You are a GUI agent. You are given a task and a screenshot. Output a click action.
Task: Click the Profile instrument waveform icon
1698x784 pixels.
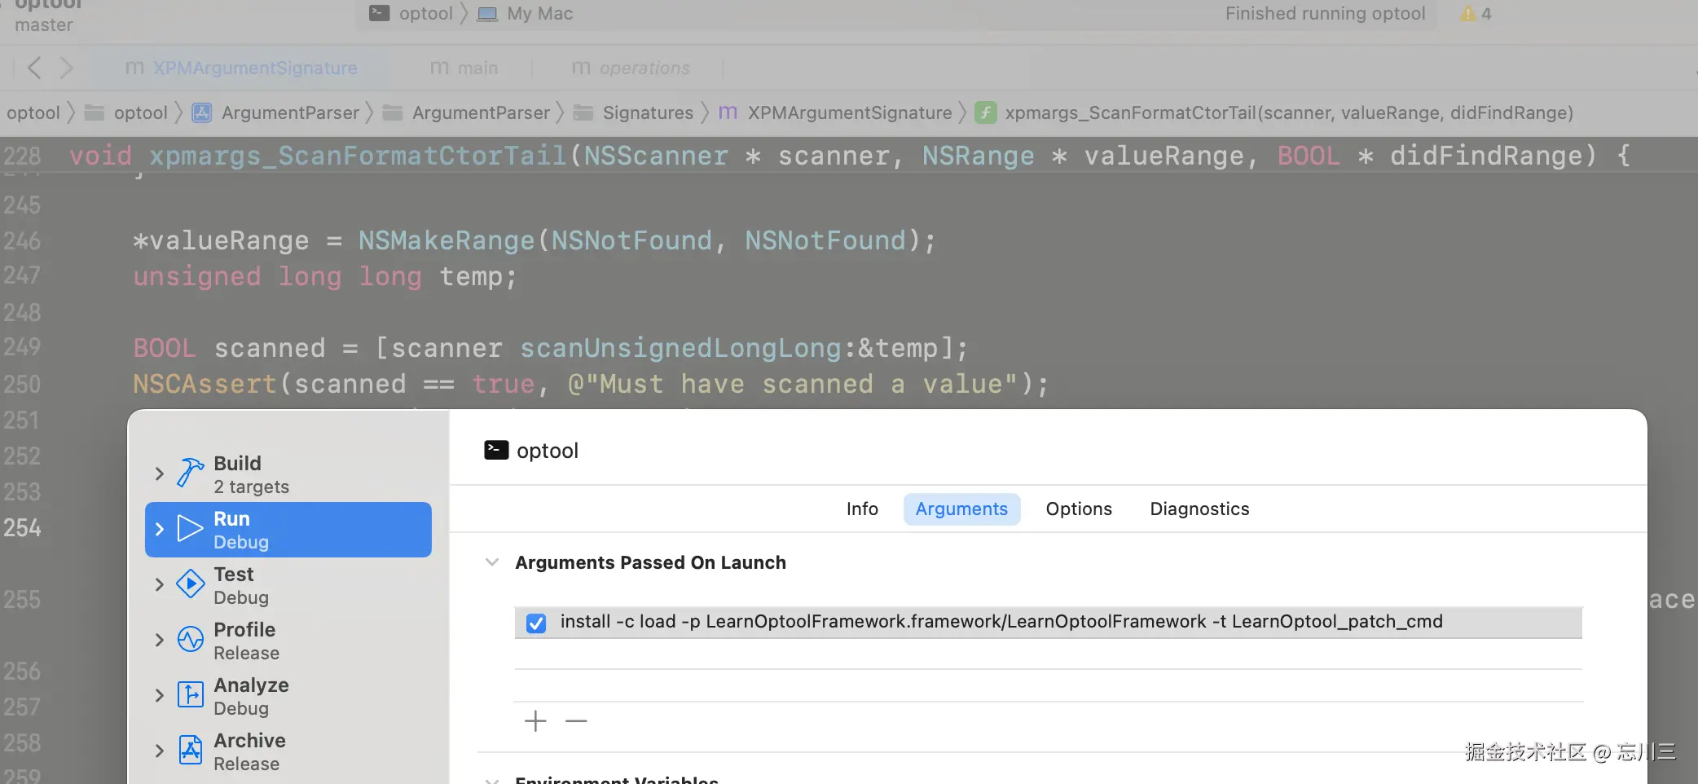[191, 640]
